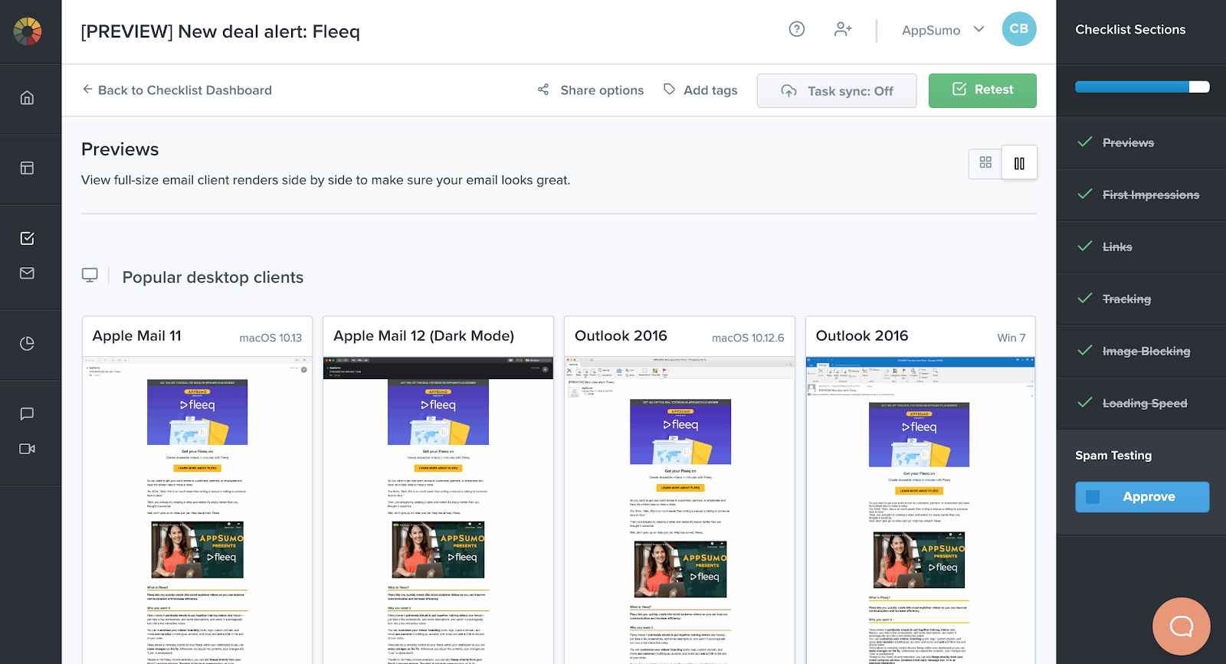Viewport: 1226px width, 664px height.
Task: Open Outlook 2016 Win 7 preview
Action: tap(920, 510)
